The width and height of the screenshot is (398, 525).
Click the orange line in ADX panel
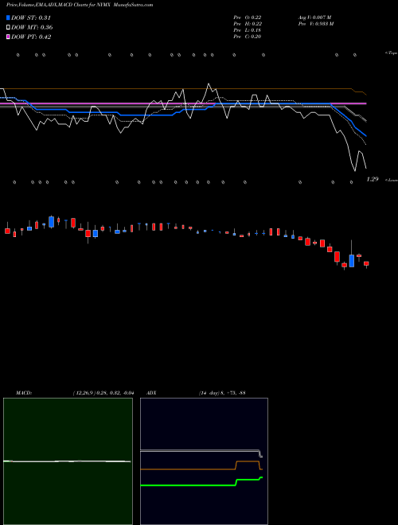coord(201,469)
